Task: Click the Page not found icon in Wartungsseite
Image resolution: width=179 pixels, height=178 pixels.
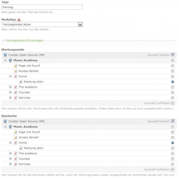Action: (16, 66)
